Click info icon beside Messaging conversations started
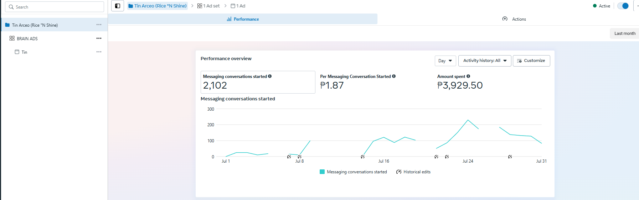 [x=270, y=76]
